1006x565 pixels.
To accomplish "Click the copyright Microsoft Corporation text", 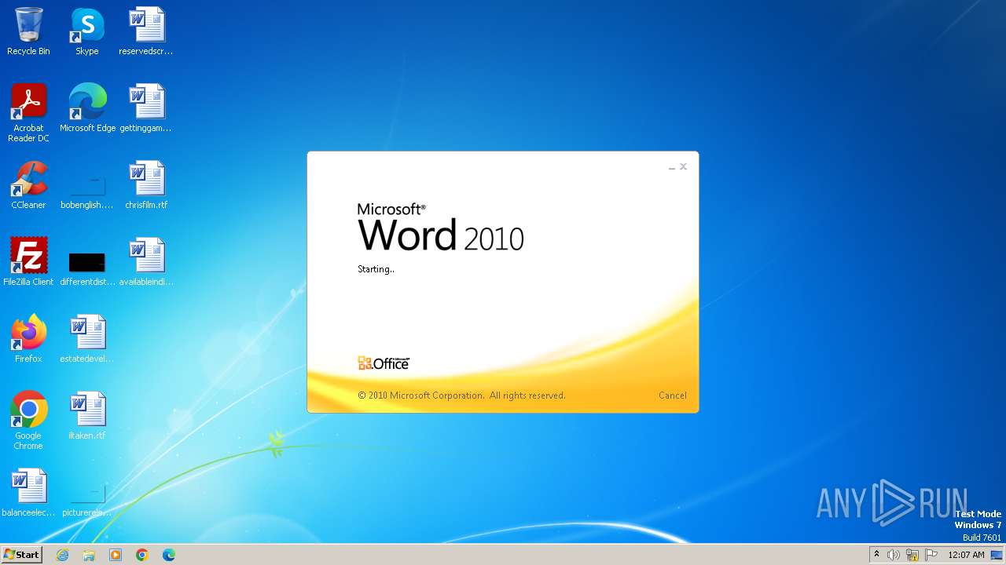I will click(x=461, y=395).
